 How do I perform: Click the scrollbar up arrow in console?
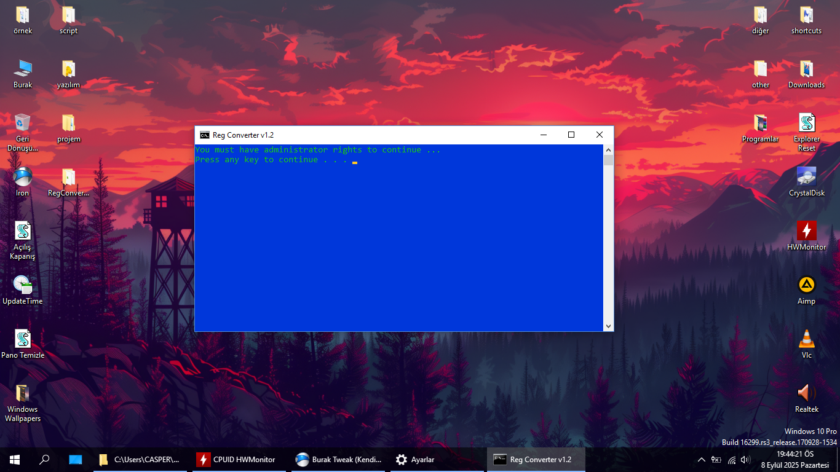(x=608, y=149)
